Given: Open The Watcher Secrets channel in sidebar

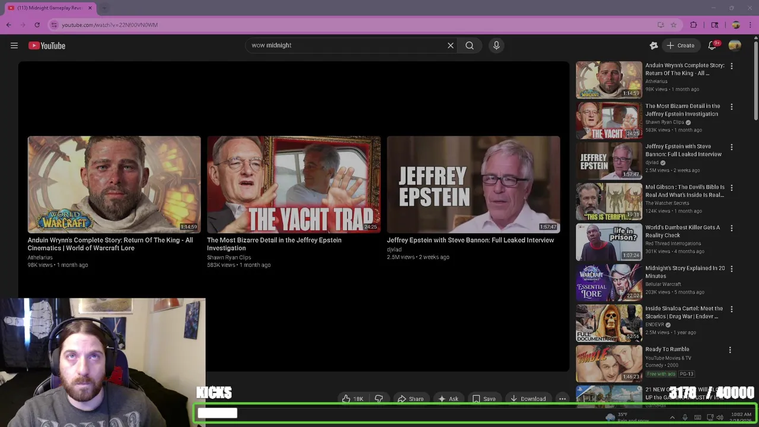Looking at the screenshot, I should click(667, 203).
